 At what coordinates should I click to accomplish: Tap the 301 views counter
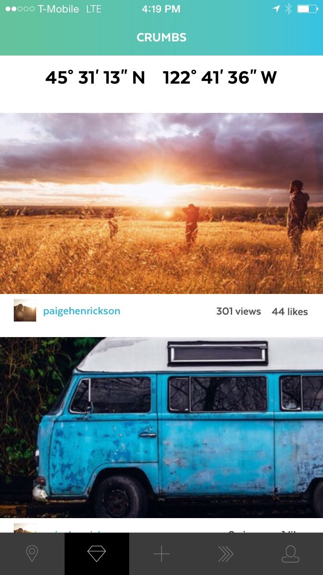[239, 311]
